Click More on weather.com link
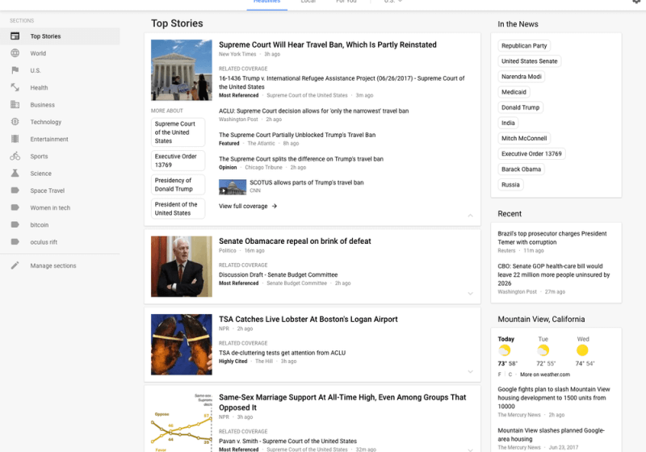Image resolution: width=646 pixels, height=452 pixels. [544, 375]
